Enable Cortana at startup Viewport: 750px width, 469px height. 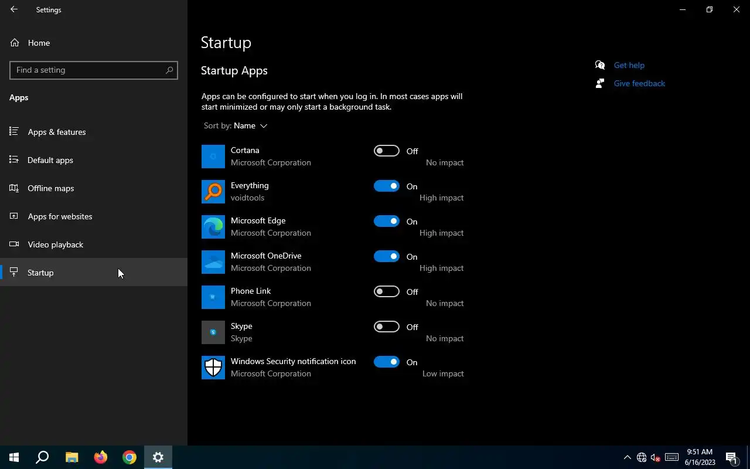click(x=387, y=151)
